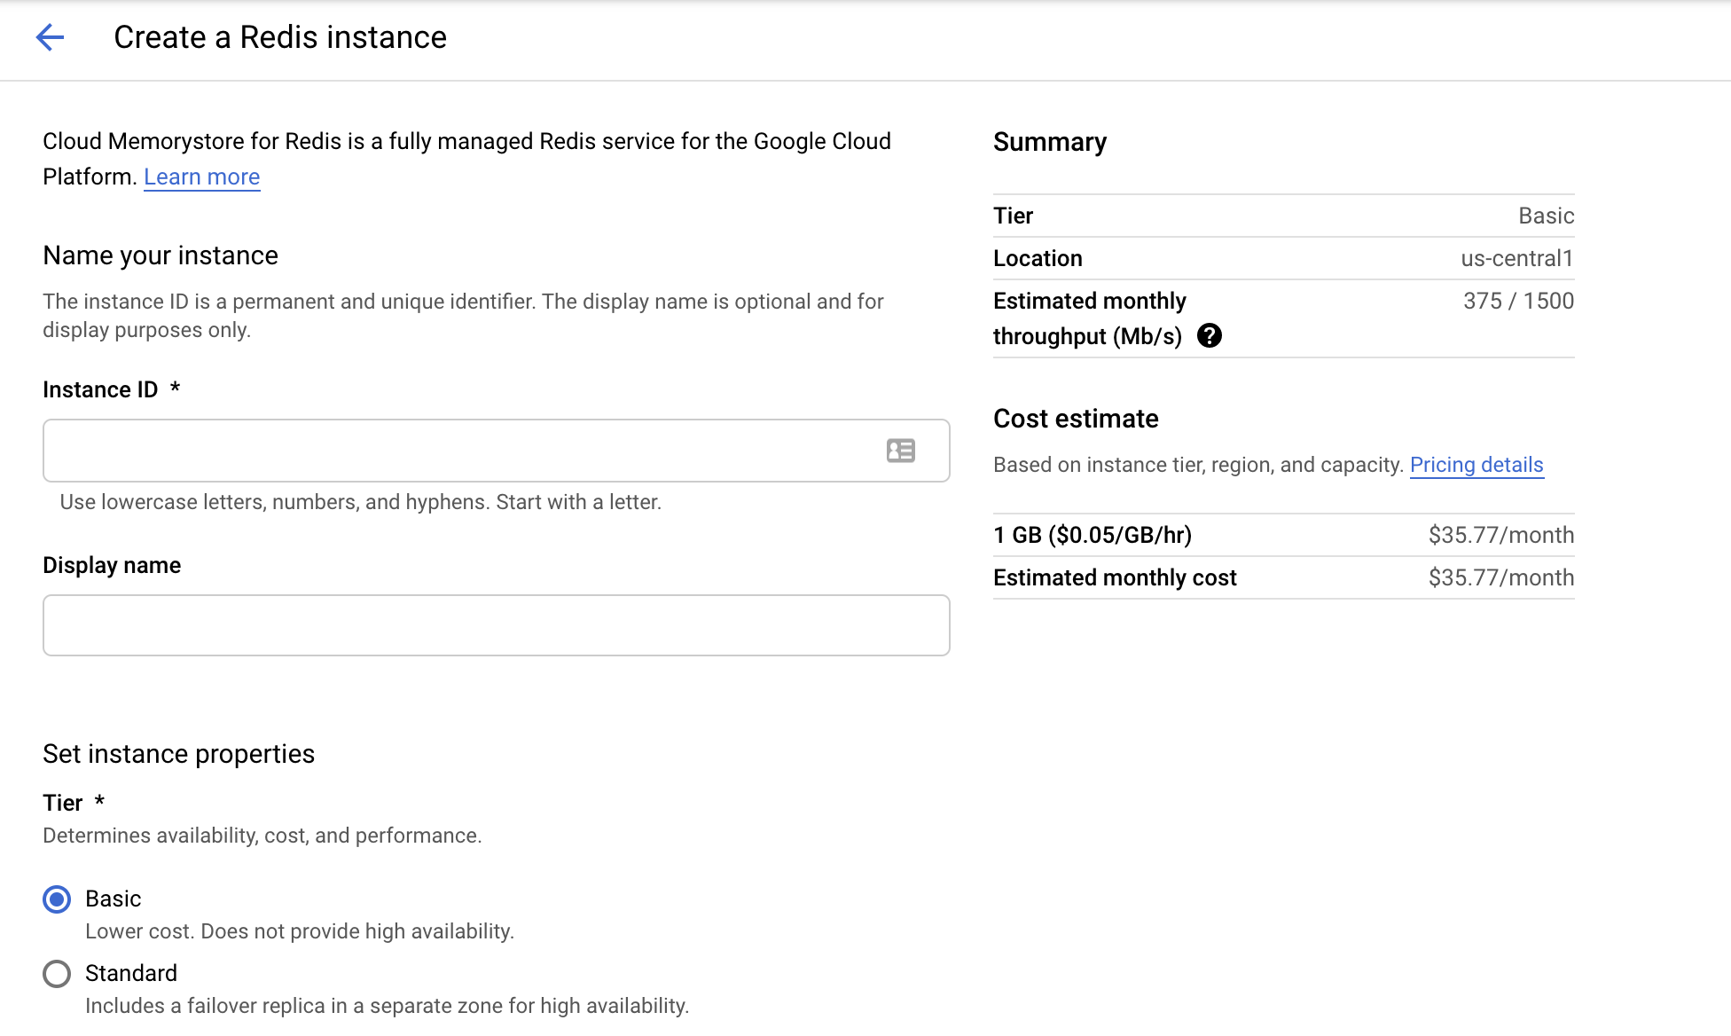Click into the Display name field

pyautogui.click(x=496, y=625)
